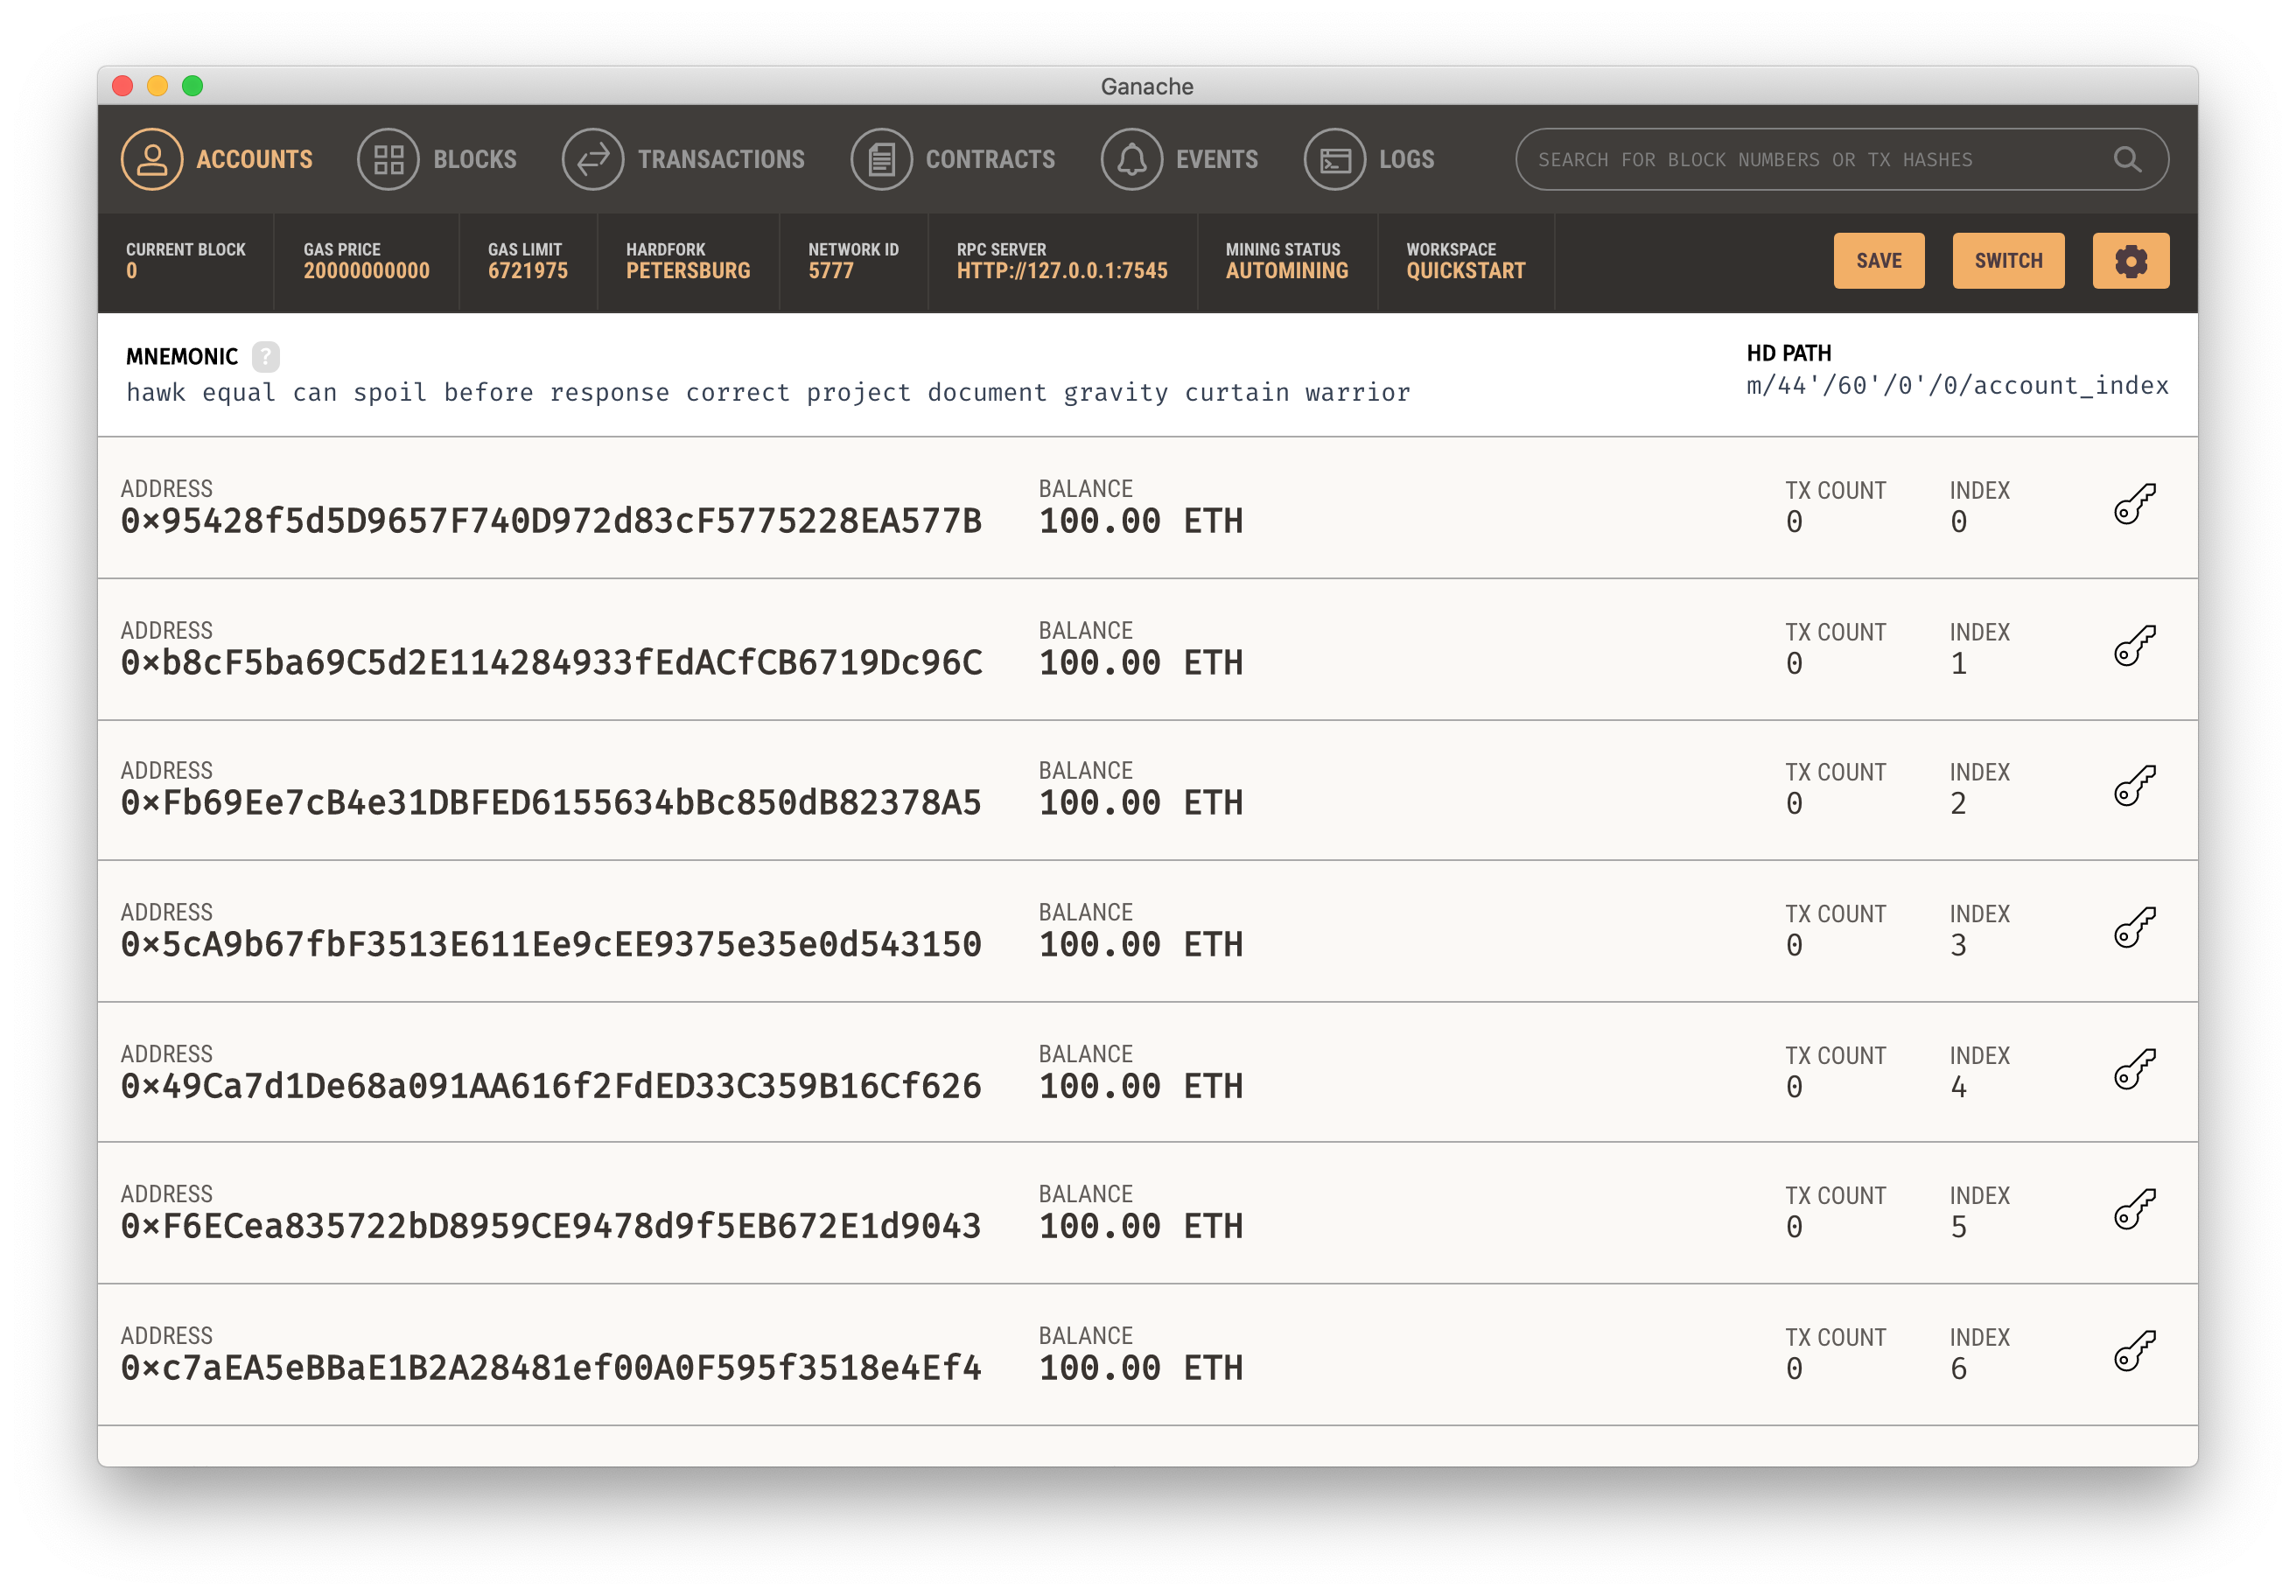Click the search magnifier icon
Viewport: 2296px width, 1596px height.
(x=2127, y=159)
